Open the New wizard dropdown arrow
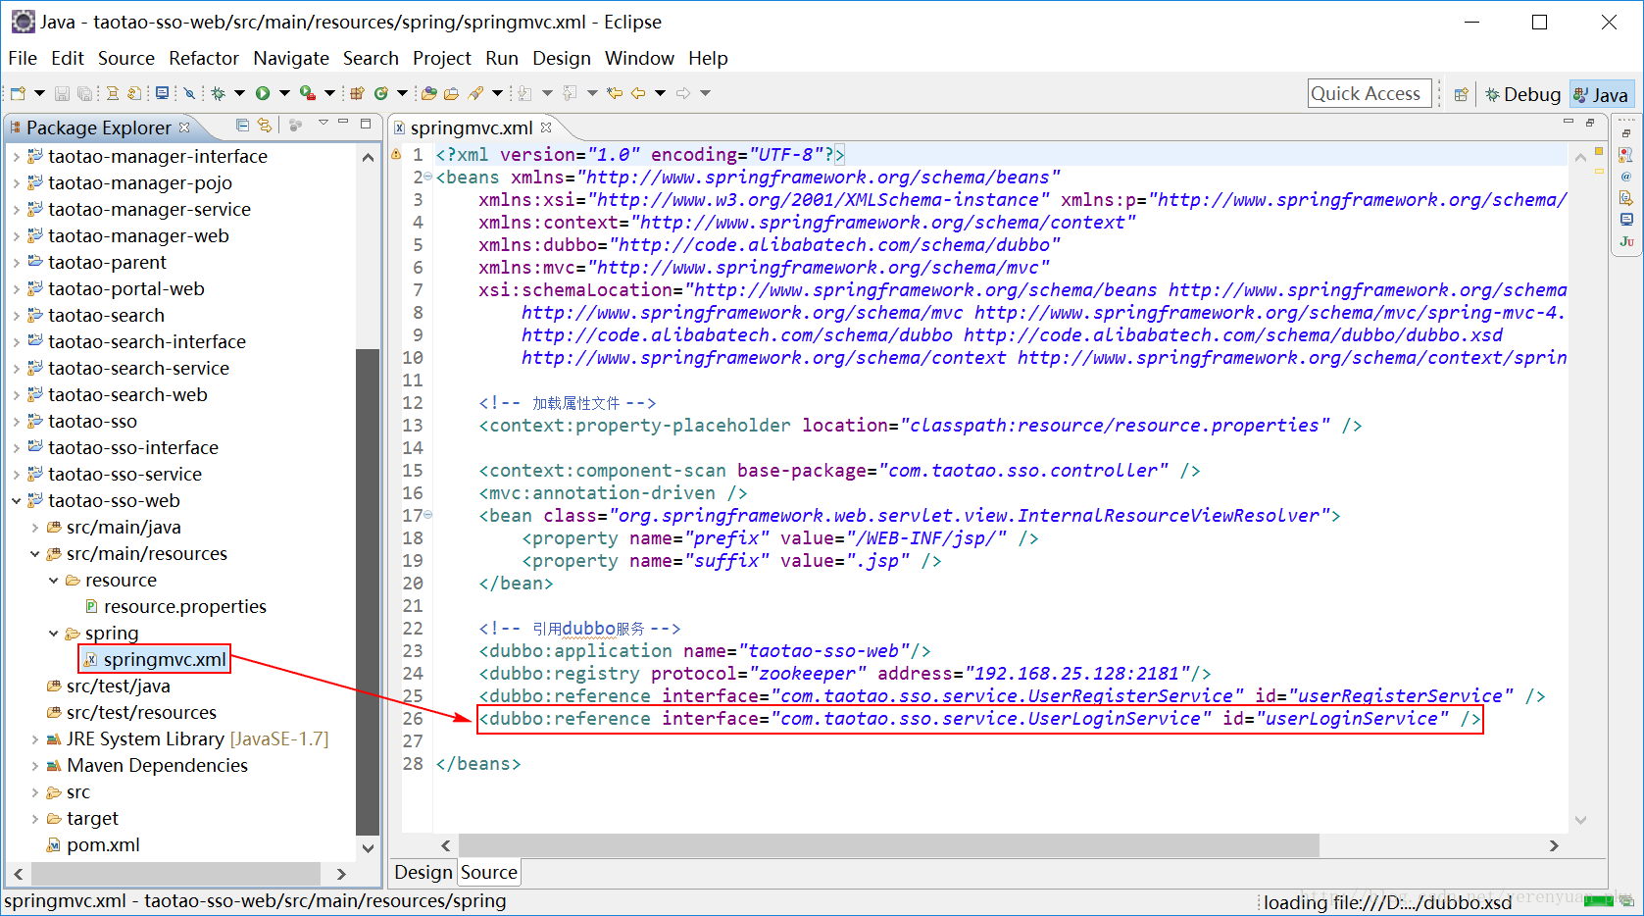 (x=39, y=93)
